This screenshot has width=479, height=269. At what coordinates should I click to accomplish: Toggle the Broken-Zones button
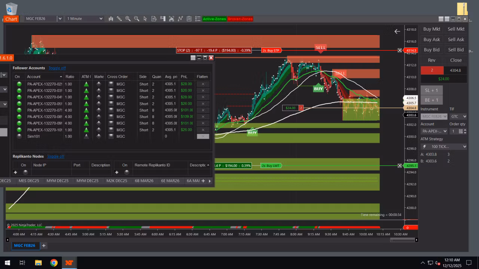(240, 19)
